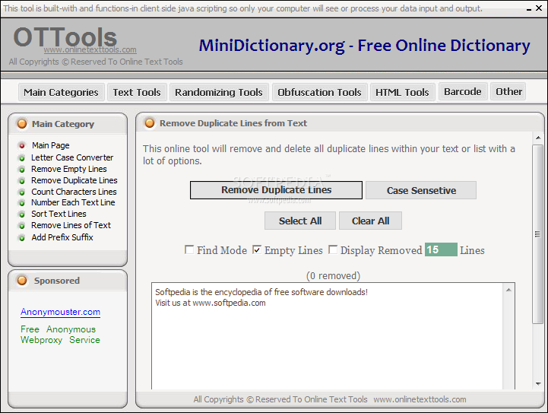Open Remove Lines of Text tool
Viewport: 548px width, 413px height.
click(71, 226)
